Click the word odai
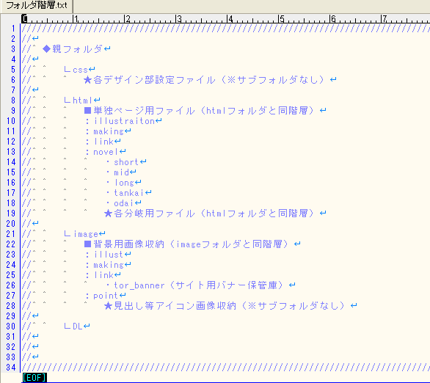The image size is (430, 383). pyautogui.click(x=124, y=203)
